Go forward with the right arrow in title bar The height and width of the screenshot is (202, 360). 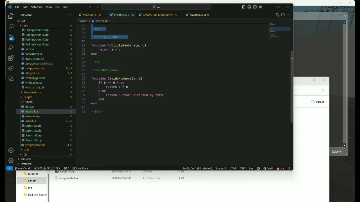(x=97, y=7)
